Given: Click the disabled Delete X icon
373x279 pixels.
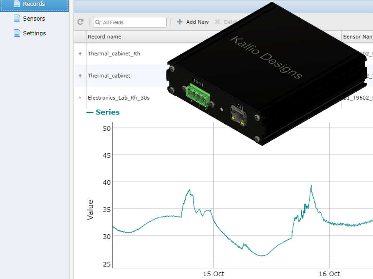Looking at the screenshot, I should pyautogui.click(x=218, y=22).
